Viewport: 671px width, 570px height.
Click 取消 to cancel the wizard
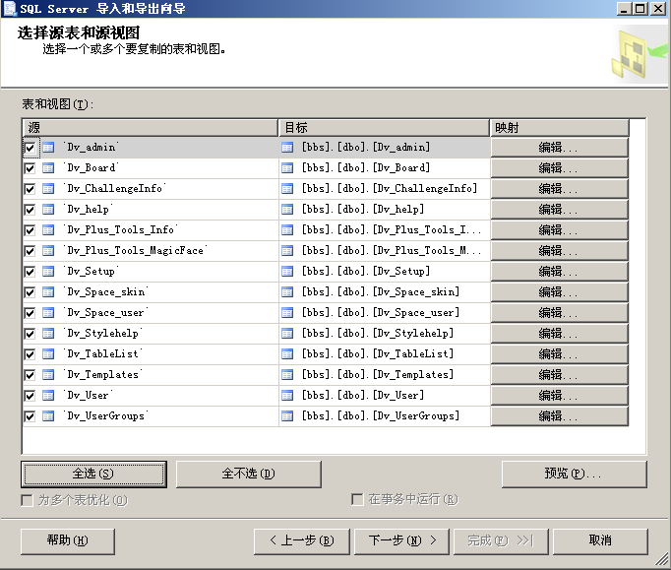click(600, 541)
